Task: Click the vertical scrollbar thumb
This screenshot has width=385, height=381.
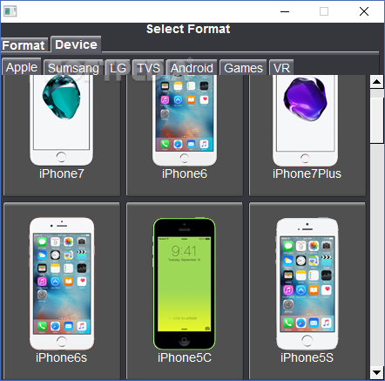Action: tap(377, 120)
